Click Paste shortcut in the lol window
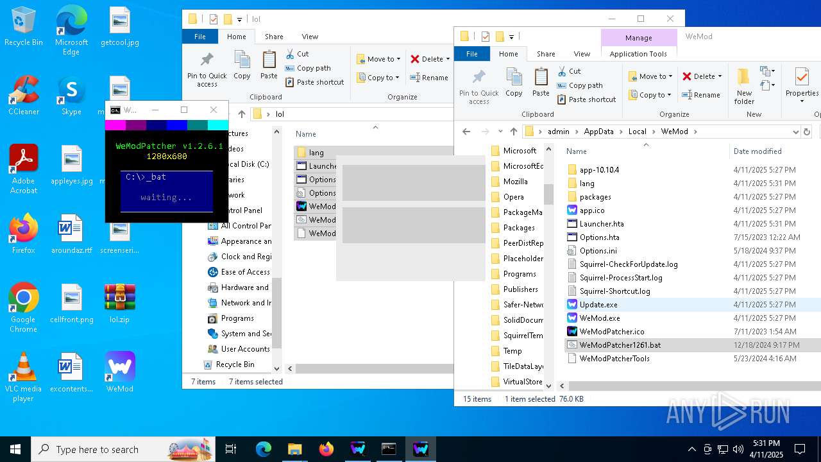This screenshot has height=462, width=821. pyautogui.click(x=314, y=82)
